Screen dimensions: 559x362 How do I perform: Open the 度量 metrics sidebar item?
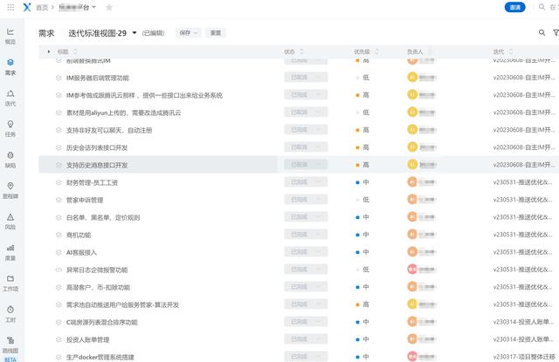10,252
